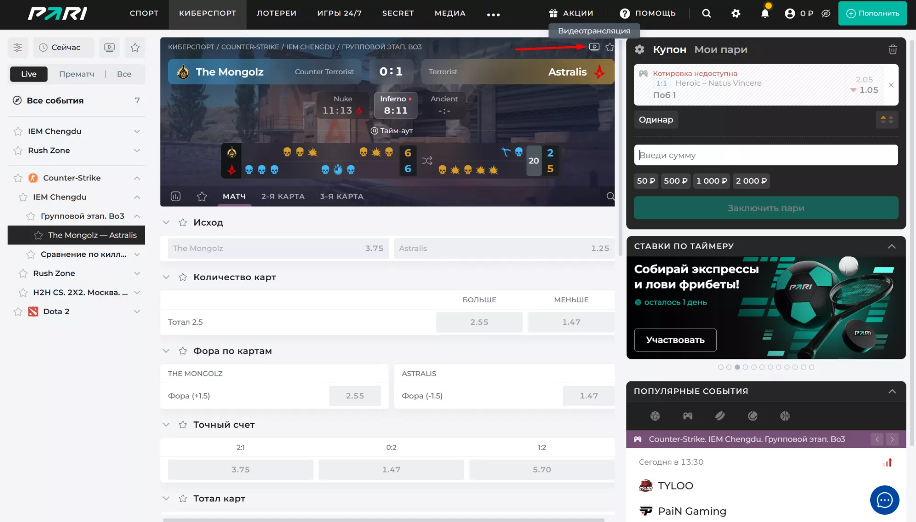Collapse the Ставки по таймеру panel
Viewport: 916px width, 522px height.
point(891,246)
